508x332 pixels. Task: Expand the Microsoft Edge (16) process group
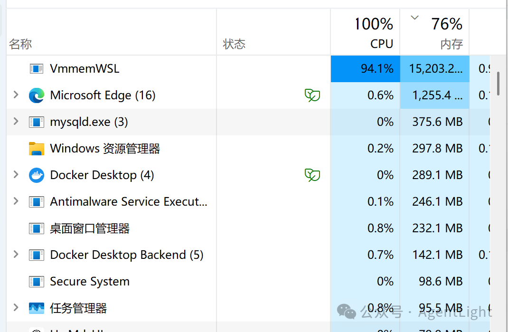16,95
